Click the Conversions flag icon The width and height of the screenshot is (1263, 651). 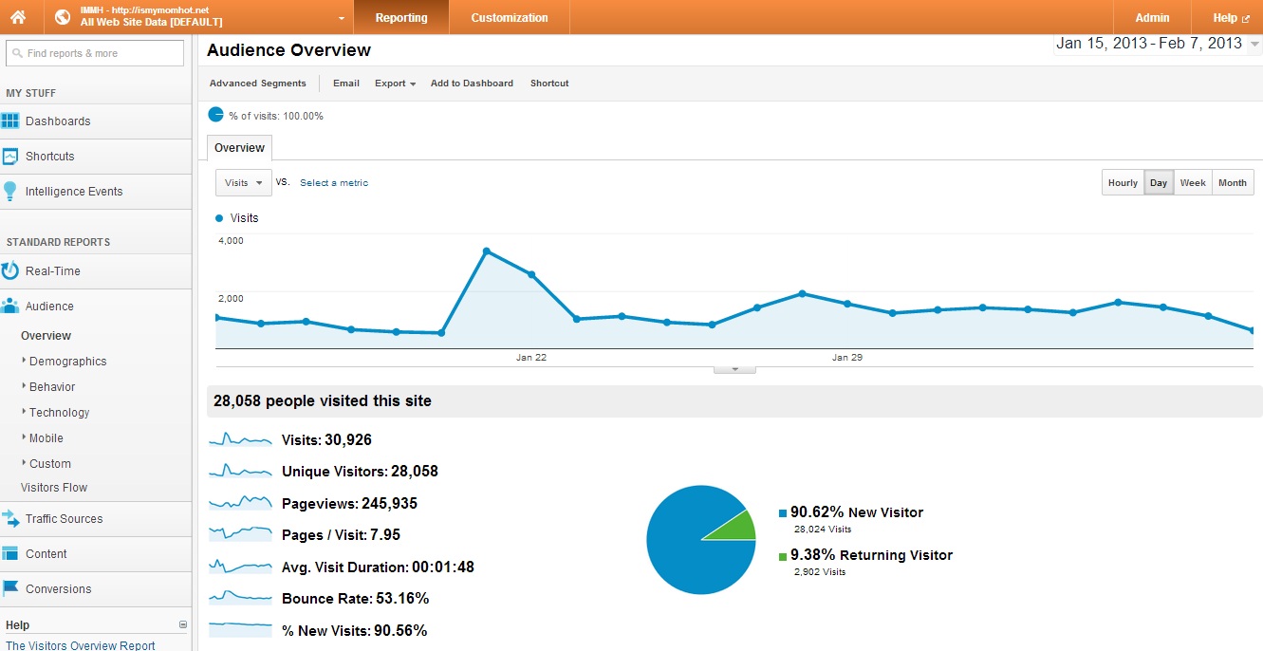coord(10,589)
